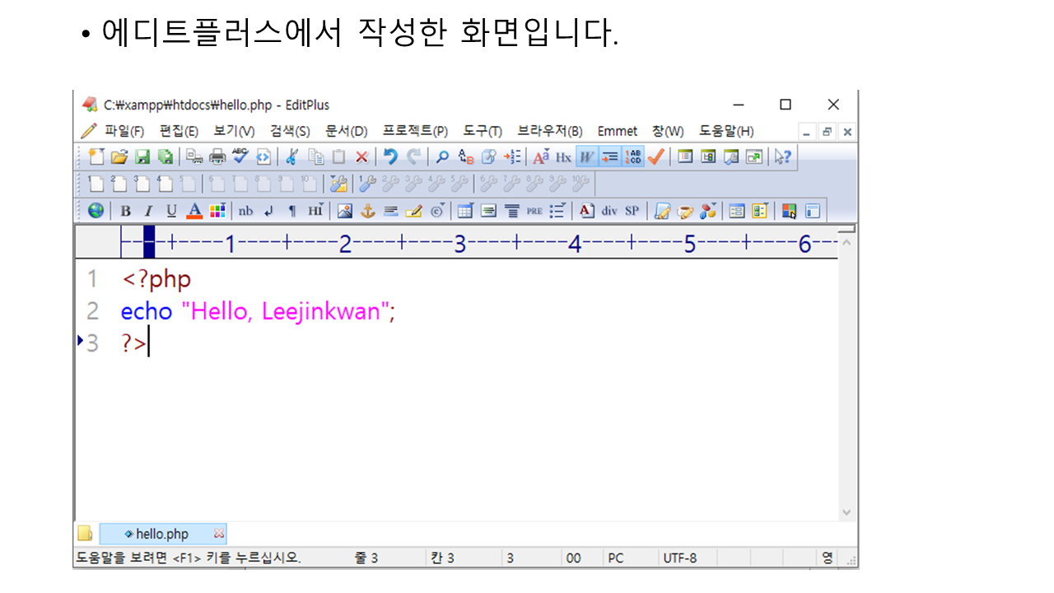This screenshot has height=593, width=1054.
Task: Undo the last edit with the Undo arrow
Action: tap(390, 156)
